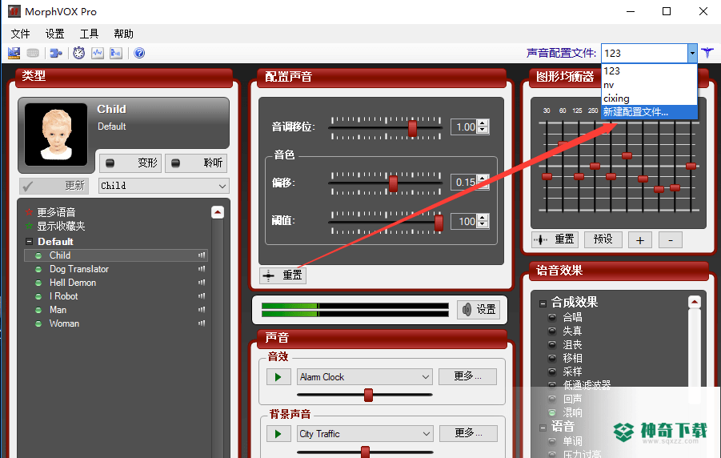This screenshot has width=721, height=458.
Task: Click the MorphVOX Pro app icon in title bar
Action: [14, 11]
